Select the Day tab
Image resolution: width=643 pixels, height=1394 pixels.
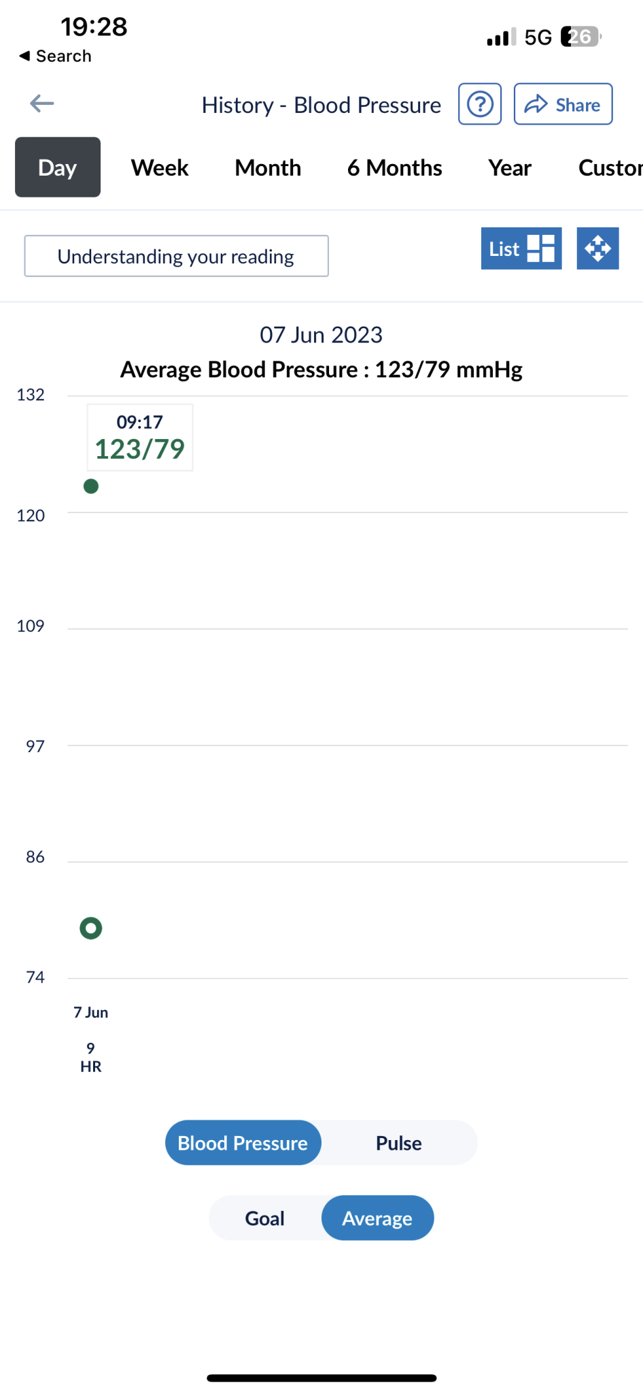[58, 167]
